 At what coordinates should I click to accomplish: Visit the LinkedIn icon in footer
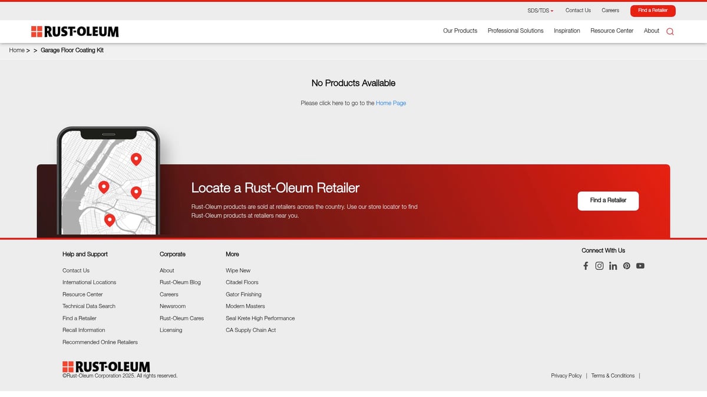pyautogui.click(x=613, y=266)
